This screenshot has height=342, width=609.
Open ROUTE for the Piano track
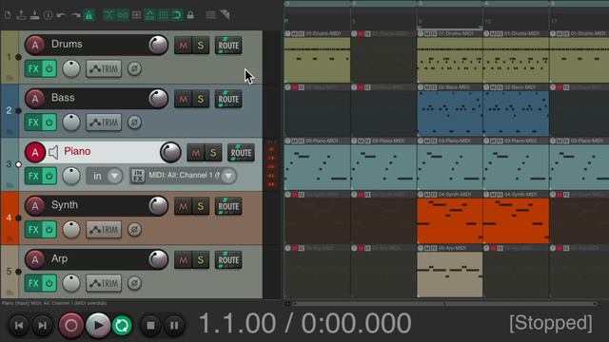[241, 153]
